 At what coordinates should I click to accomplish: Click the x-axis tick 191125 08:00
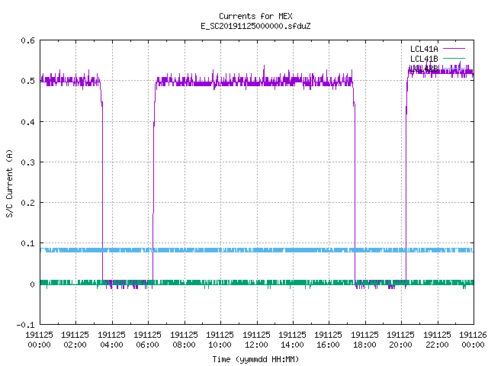(x=184, y=339)
